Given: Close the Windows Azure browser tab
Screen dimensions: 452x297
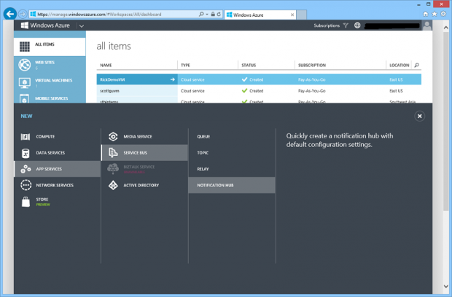Looking at the screenshot, I should coord(292,15).
